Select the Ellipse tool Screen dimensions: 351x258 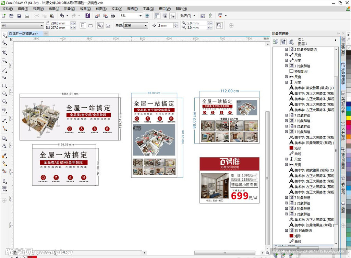pyautogui.click(x=4, y=94)
